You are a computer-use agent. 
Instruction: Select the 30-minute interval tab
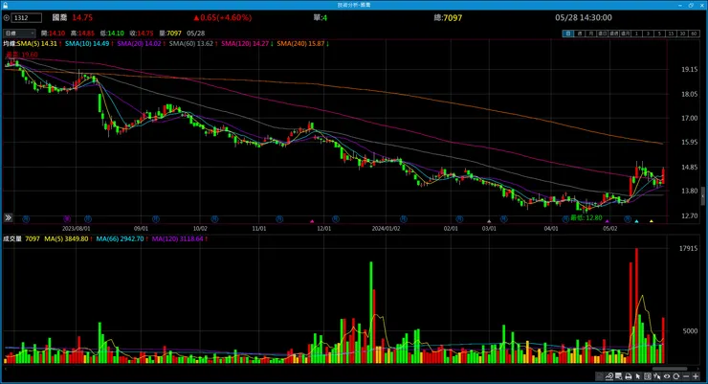tap(682, 34)
